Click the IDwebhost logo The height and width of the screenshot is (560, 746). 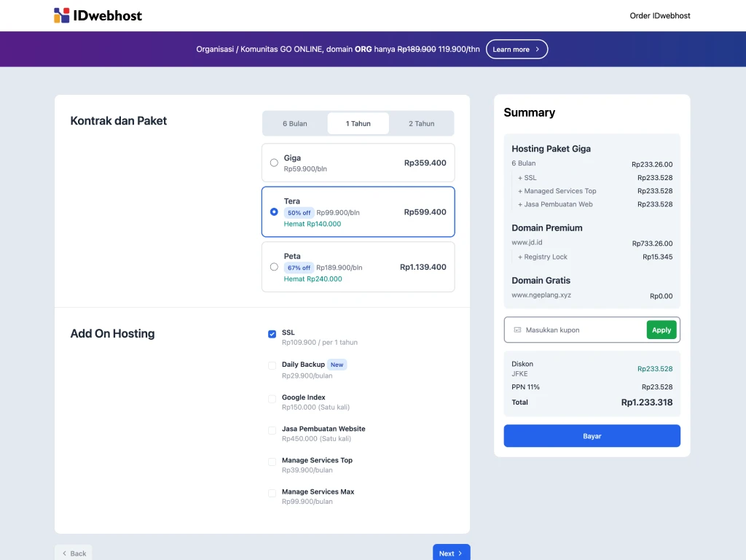point(98,15)
